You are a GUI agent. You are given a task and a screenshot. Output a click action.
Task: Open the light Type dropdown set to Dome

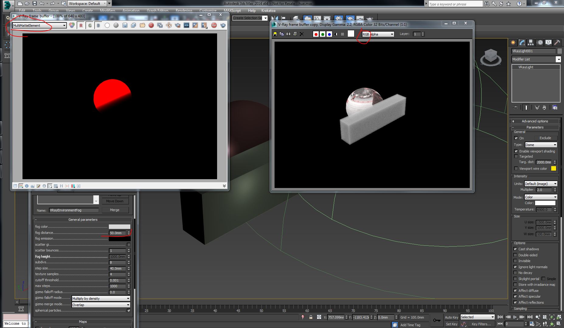pos(541,145)
